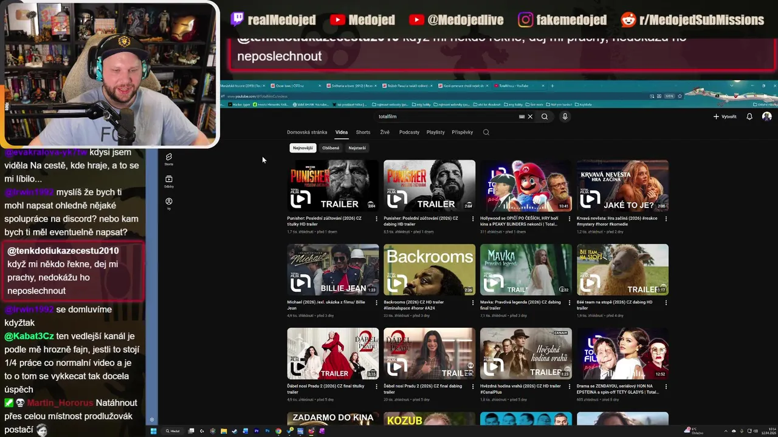Open Task View on the taskbar

(x=191, y=431)
